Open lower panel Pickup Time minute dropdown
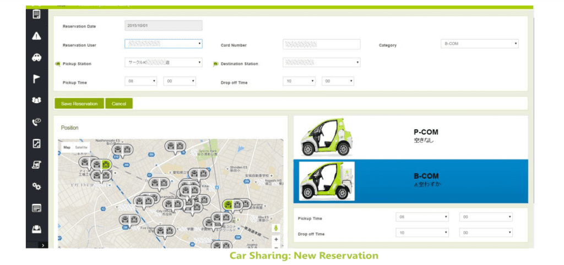Screen dimensions: 564x265 click(x=486, y=217)
